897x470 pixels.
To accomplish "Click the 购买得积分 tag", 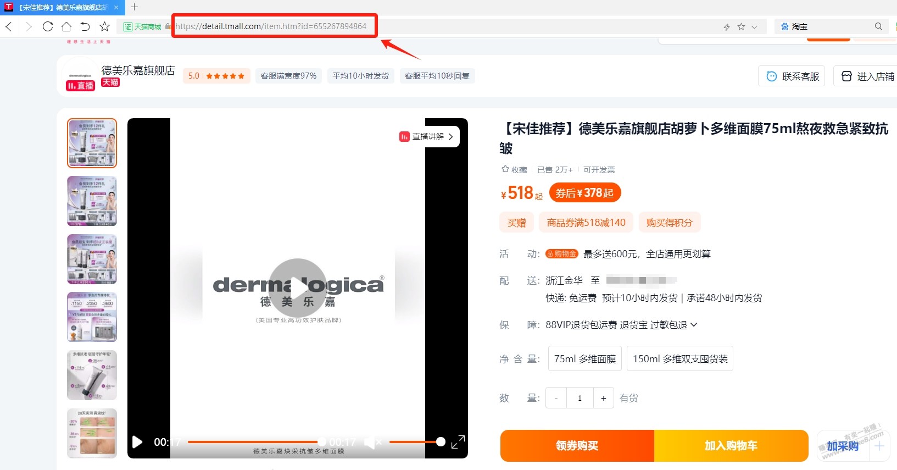I will tap(669, 223).
